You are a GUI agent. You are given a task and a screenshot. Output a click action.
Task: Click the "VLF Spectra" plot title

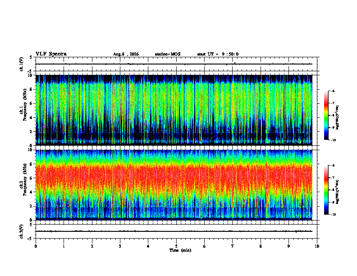[51, 54]
